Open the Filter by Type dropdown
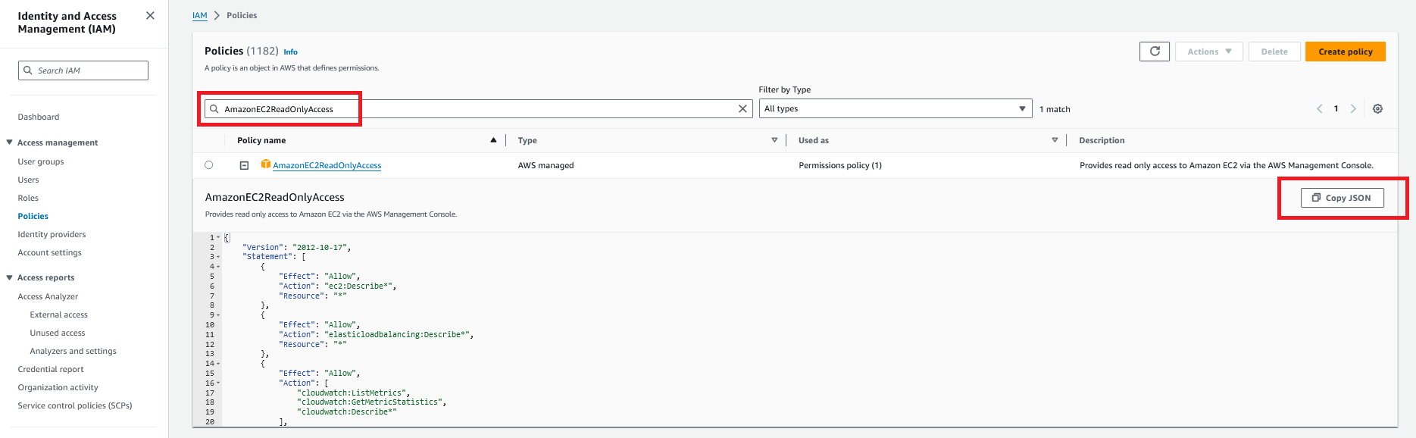This screenshot has height=438, width=1416. [x=896, y=108]
